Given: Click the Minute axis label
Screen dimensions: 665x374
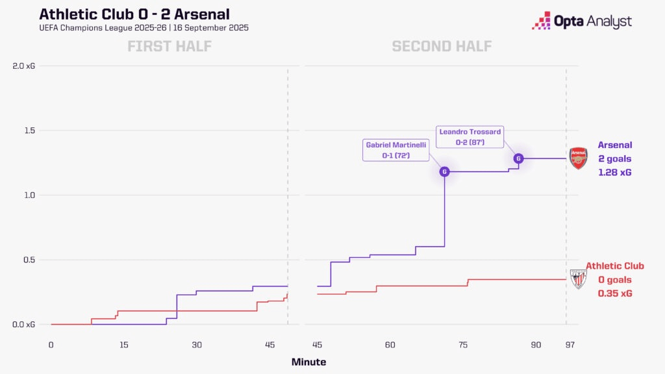Looking at the screenshot, I should point(308,362).
